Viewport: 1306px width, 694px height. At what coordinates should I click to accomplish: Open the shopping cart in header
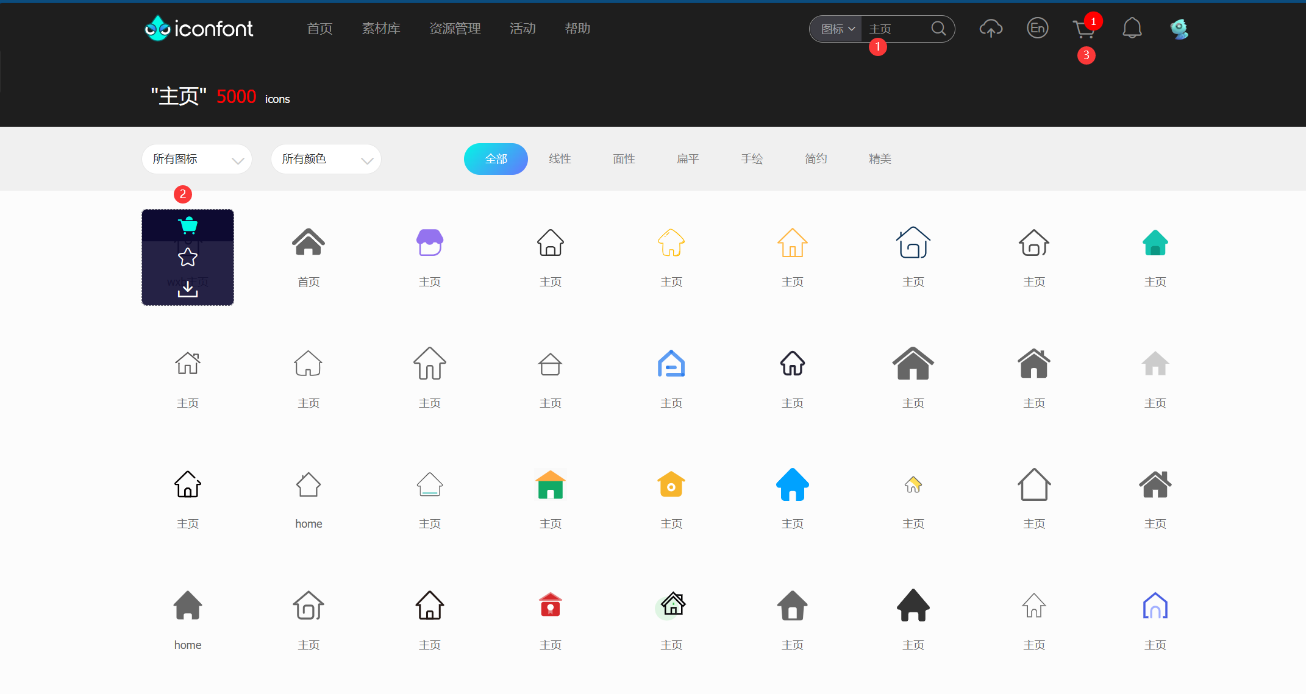[1083, 29]
